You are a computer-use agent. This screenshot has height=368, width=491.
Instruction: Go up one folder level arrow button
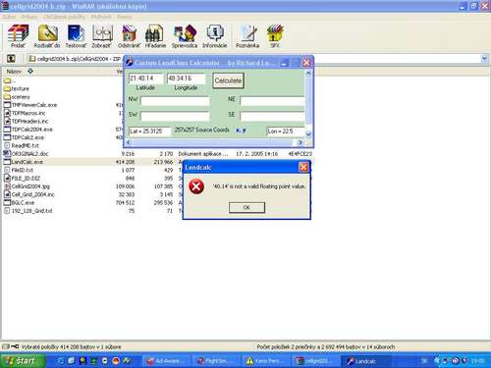[x=11, y=59]
